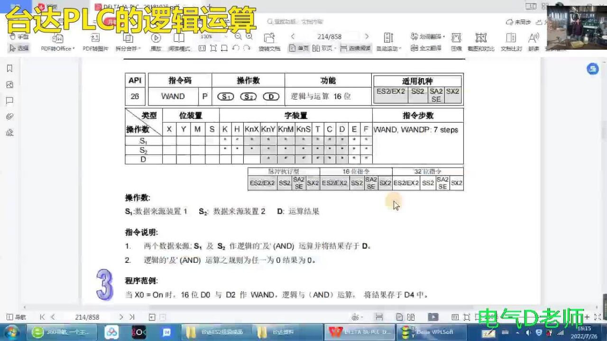Jump to first page in status bar

pos(42,317)
